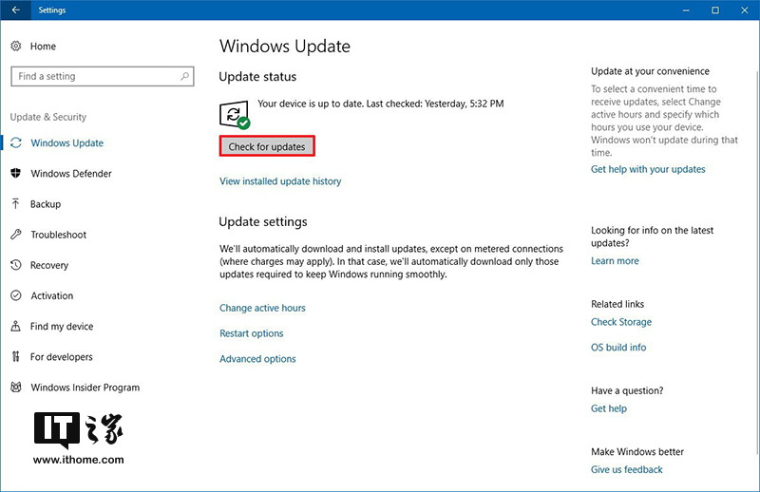Screen dimensions: 760x492
Task: Click the 'Update at your convenience' heading
Action: [650, 71]
